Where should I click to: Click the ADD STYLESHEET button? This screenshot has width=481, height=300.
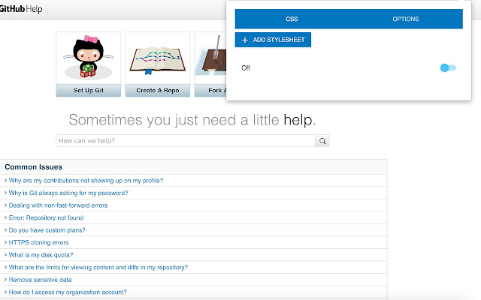click(273, 40)
